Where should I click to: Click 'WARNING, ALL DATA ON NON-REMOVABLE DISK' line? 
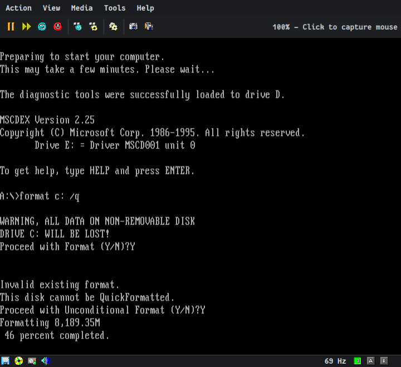coord(97,221)
